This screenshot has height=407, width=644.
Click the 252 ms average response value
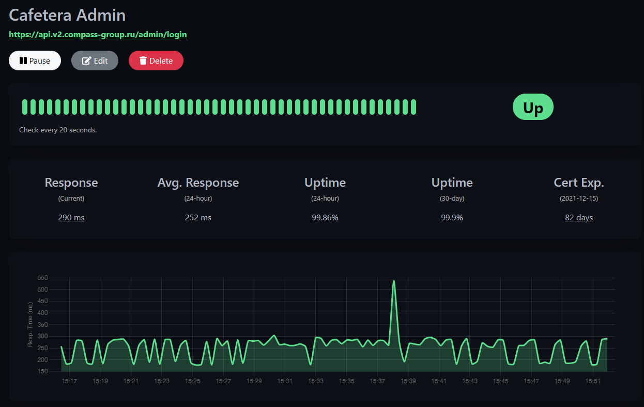[x=198, y=218]
